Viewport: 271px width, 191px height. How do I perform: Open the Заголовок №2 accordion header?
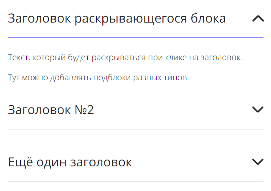51,110
